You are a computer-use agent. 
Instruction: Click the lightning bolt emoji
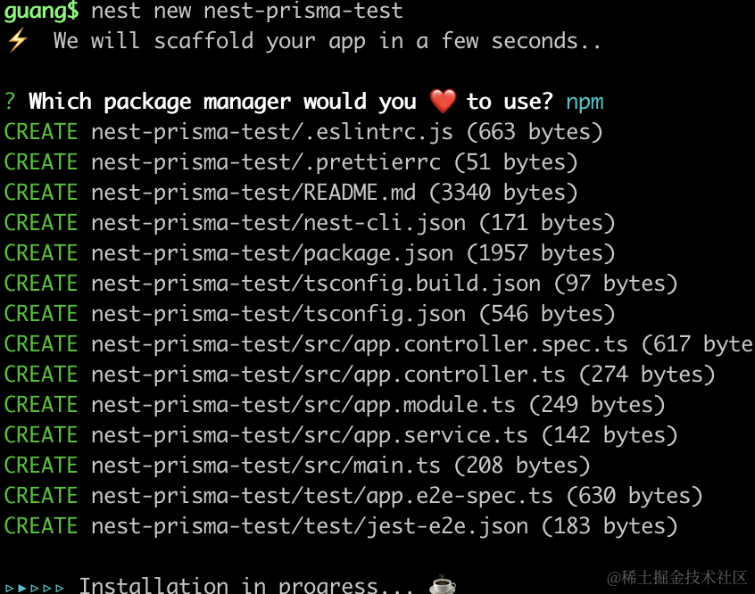tap(17, 41)
